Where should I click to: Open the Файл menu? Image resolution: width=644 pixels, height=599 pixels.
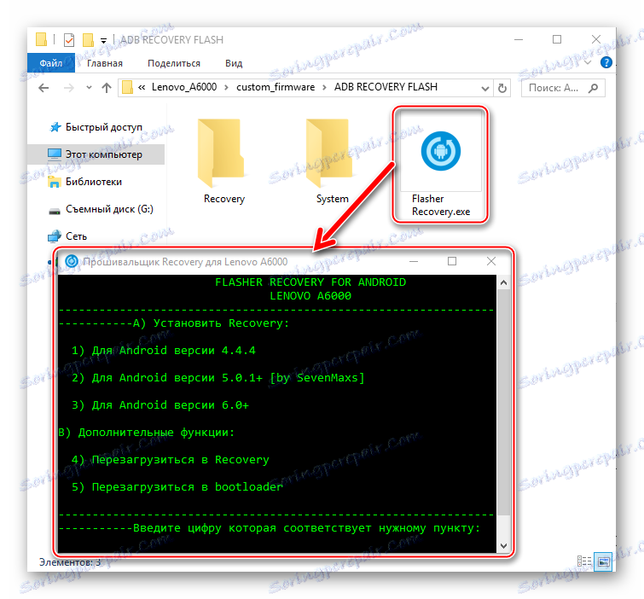point(51,63)
